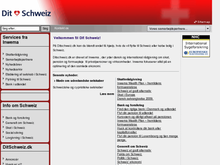Click the dropdown arrow of samarbejdspartnere
The height and width of the screenshot is (165, 220).
(x=208, y=29)
